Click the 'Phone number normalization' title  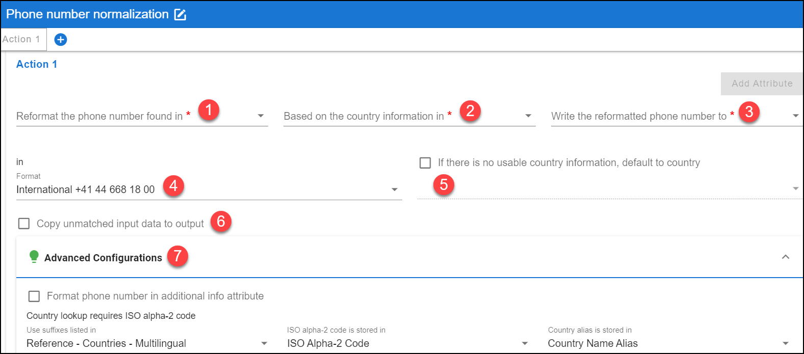click(87, 14)
